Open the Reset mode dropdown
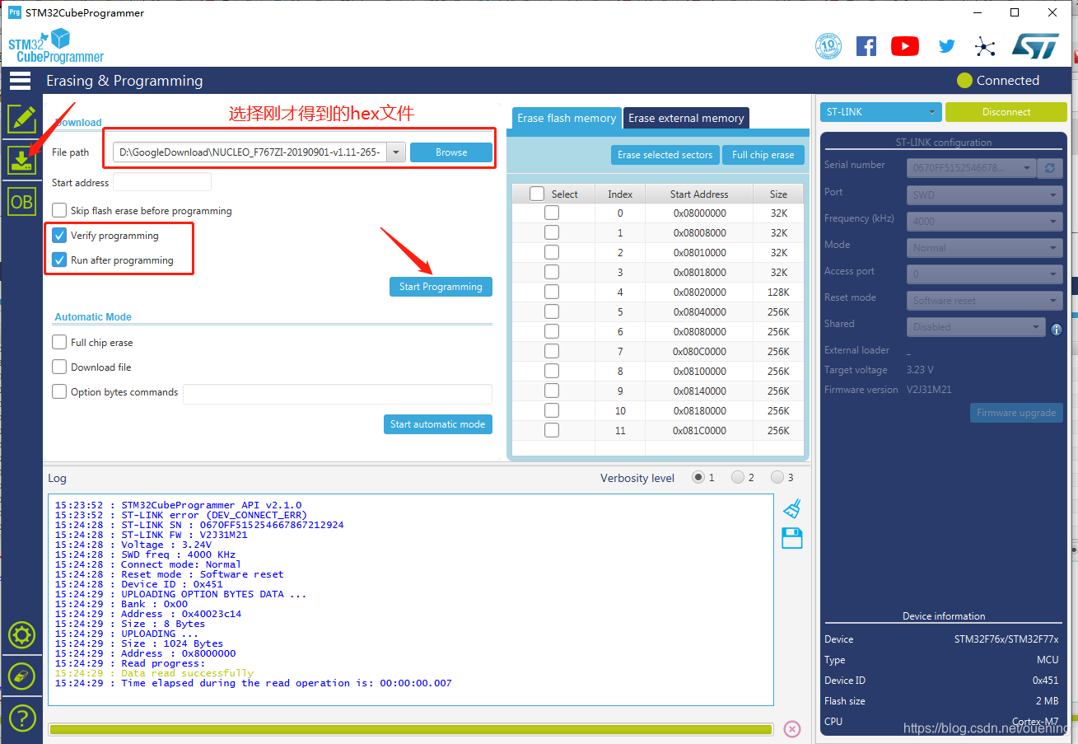The image size is (1078, 744). point(985,301)
